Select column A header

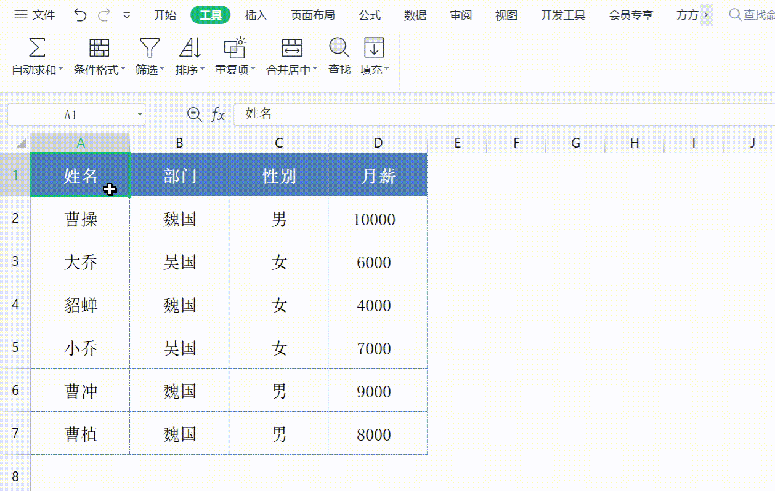[80, 143]
